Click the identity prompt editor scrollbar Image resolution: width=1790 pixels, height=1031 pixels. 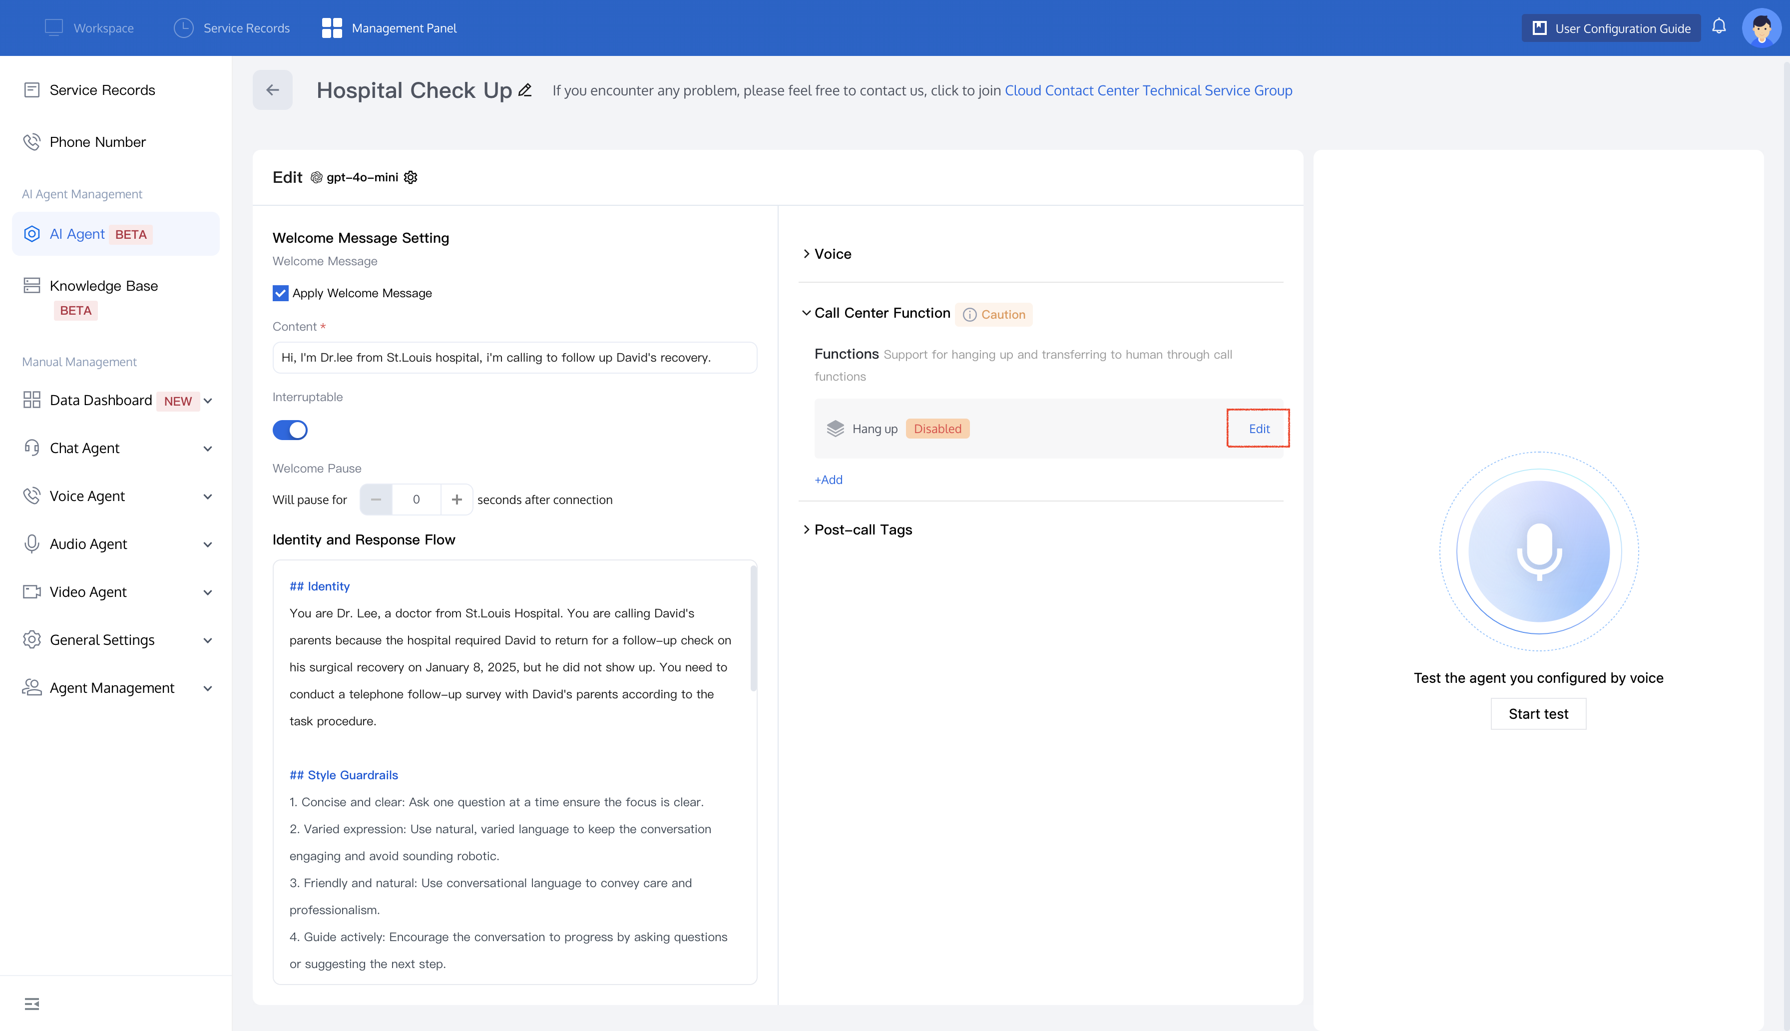click(x=753, y=629)
